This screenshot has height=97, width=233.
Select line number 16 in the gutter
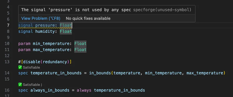(7, 90)
